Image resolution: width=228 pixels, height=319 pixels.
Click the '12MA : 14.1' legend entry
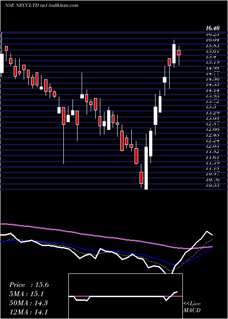(28, 312)
